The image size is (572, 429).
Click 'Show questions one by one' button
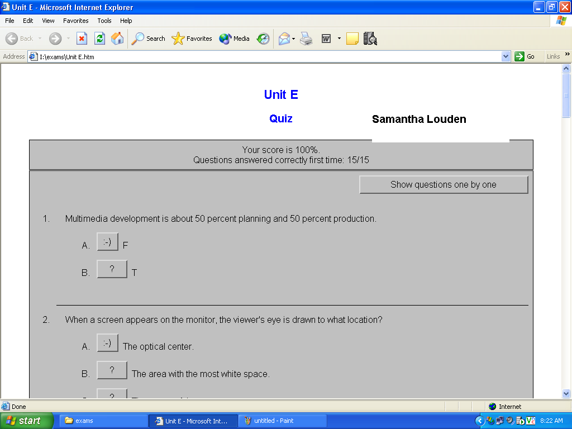(443, 185)
